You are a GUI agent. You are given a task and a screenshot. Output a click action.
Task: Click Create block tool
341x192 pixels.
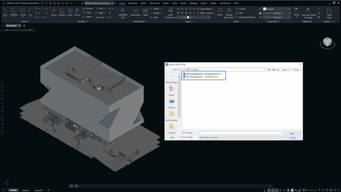point(240,9)
